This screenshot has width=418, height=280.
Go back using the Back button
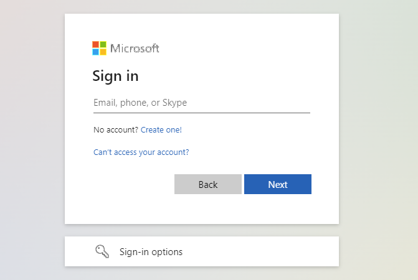(208, 184)
